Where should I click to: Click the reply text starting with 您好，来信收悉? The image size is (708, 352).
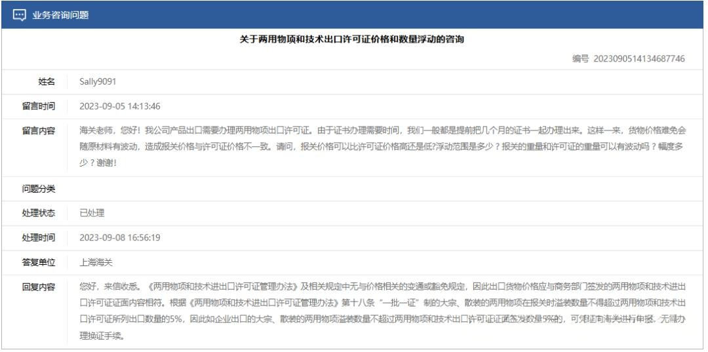tap(380, 311)
